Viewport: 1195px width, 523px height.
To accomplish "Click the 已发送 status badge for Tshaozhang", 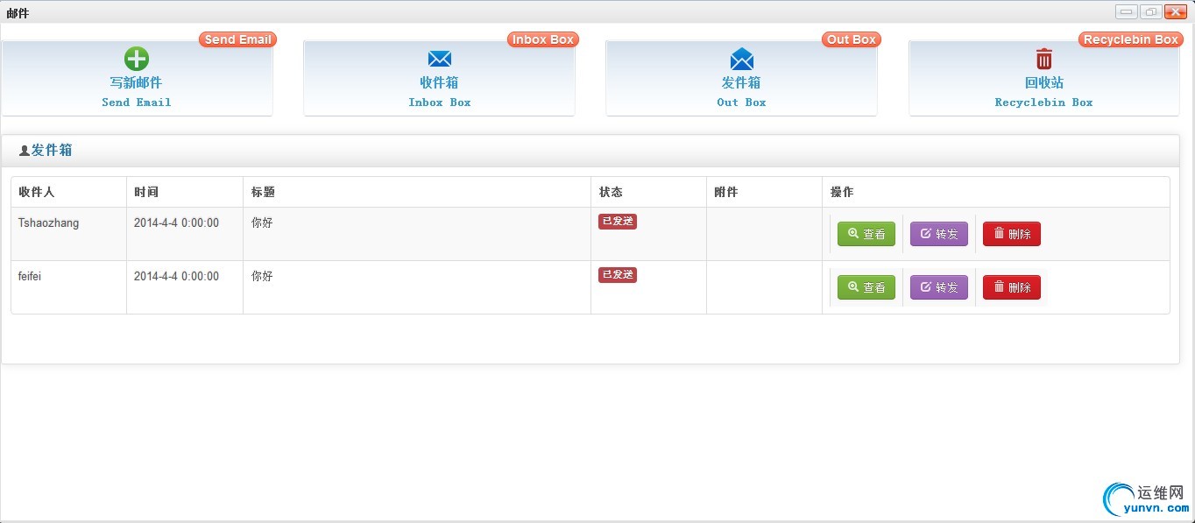I will point(618,222).
